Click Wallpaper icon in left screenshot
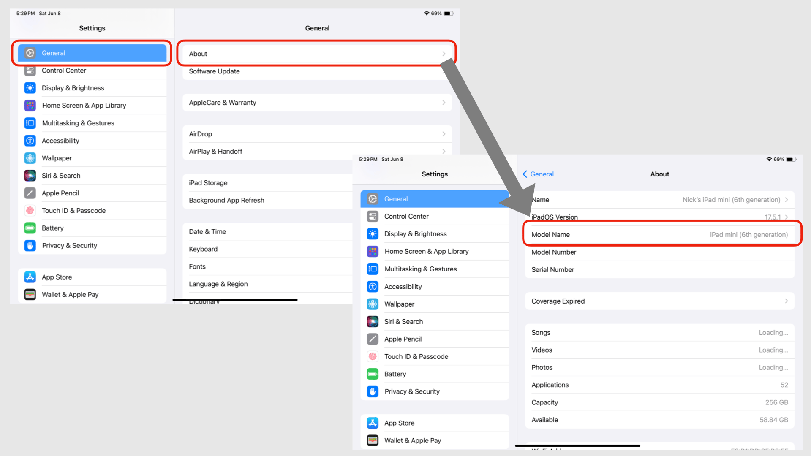Screen dimensions: 811x456 tap(30, 158)
